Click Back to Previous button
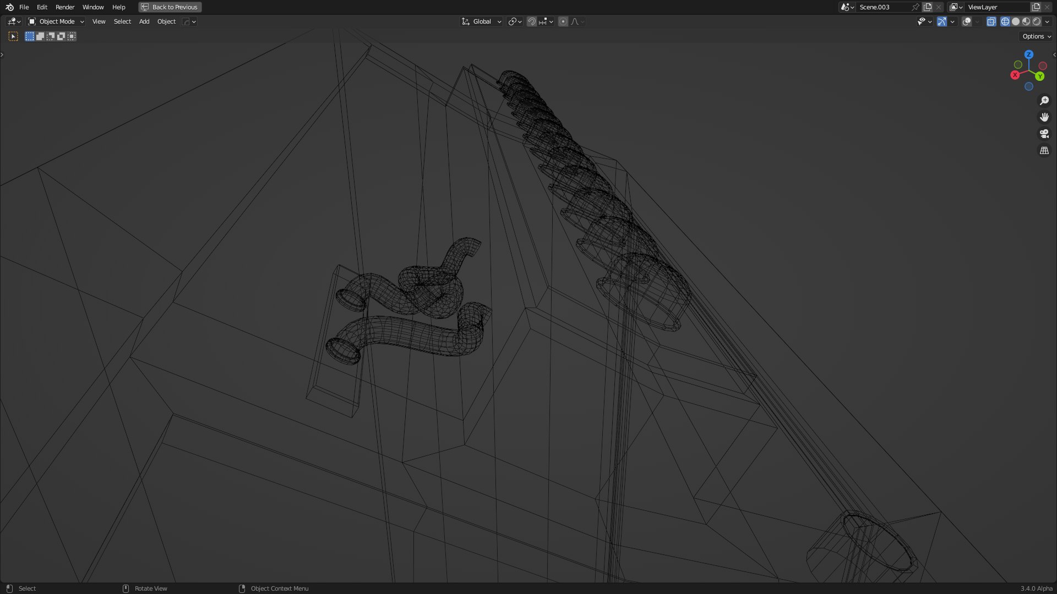1057x594 pixels. [x=170, y=7]
